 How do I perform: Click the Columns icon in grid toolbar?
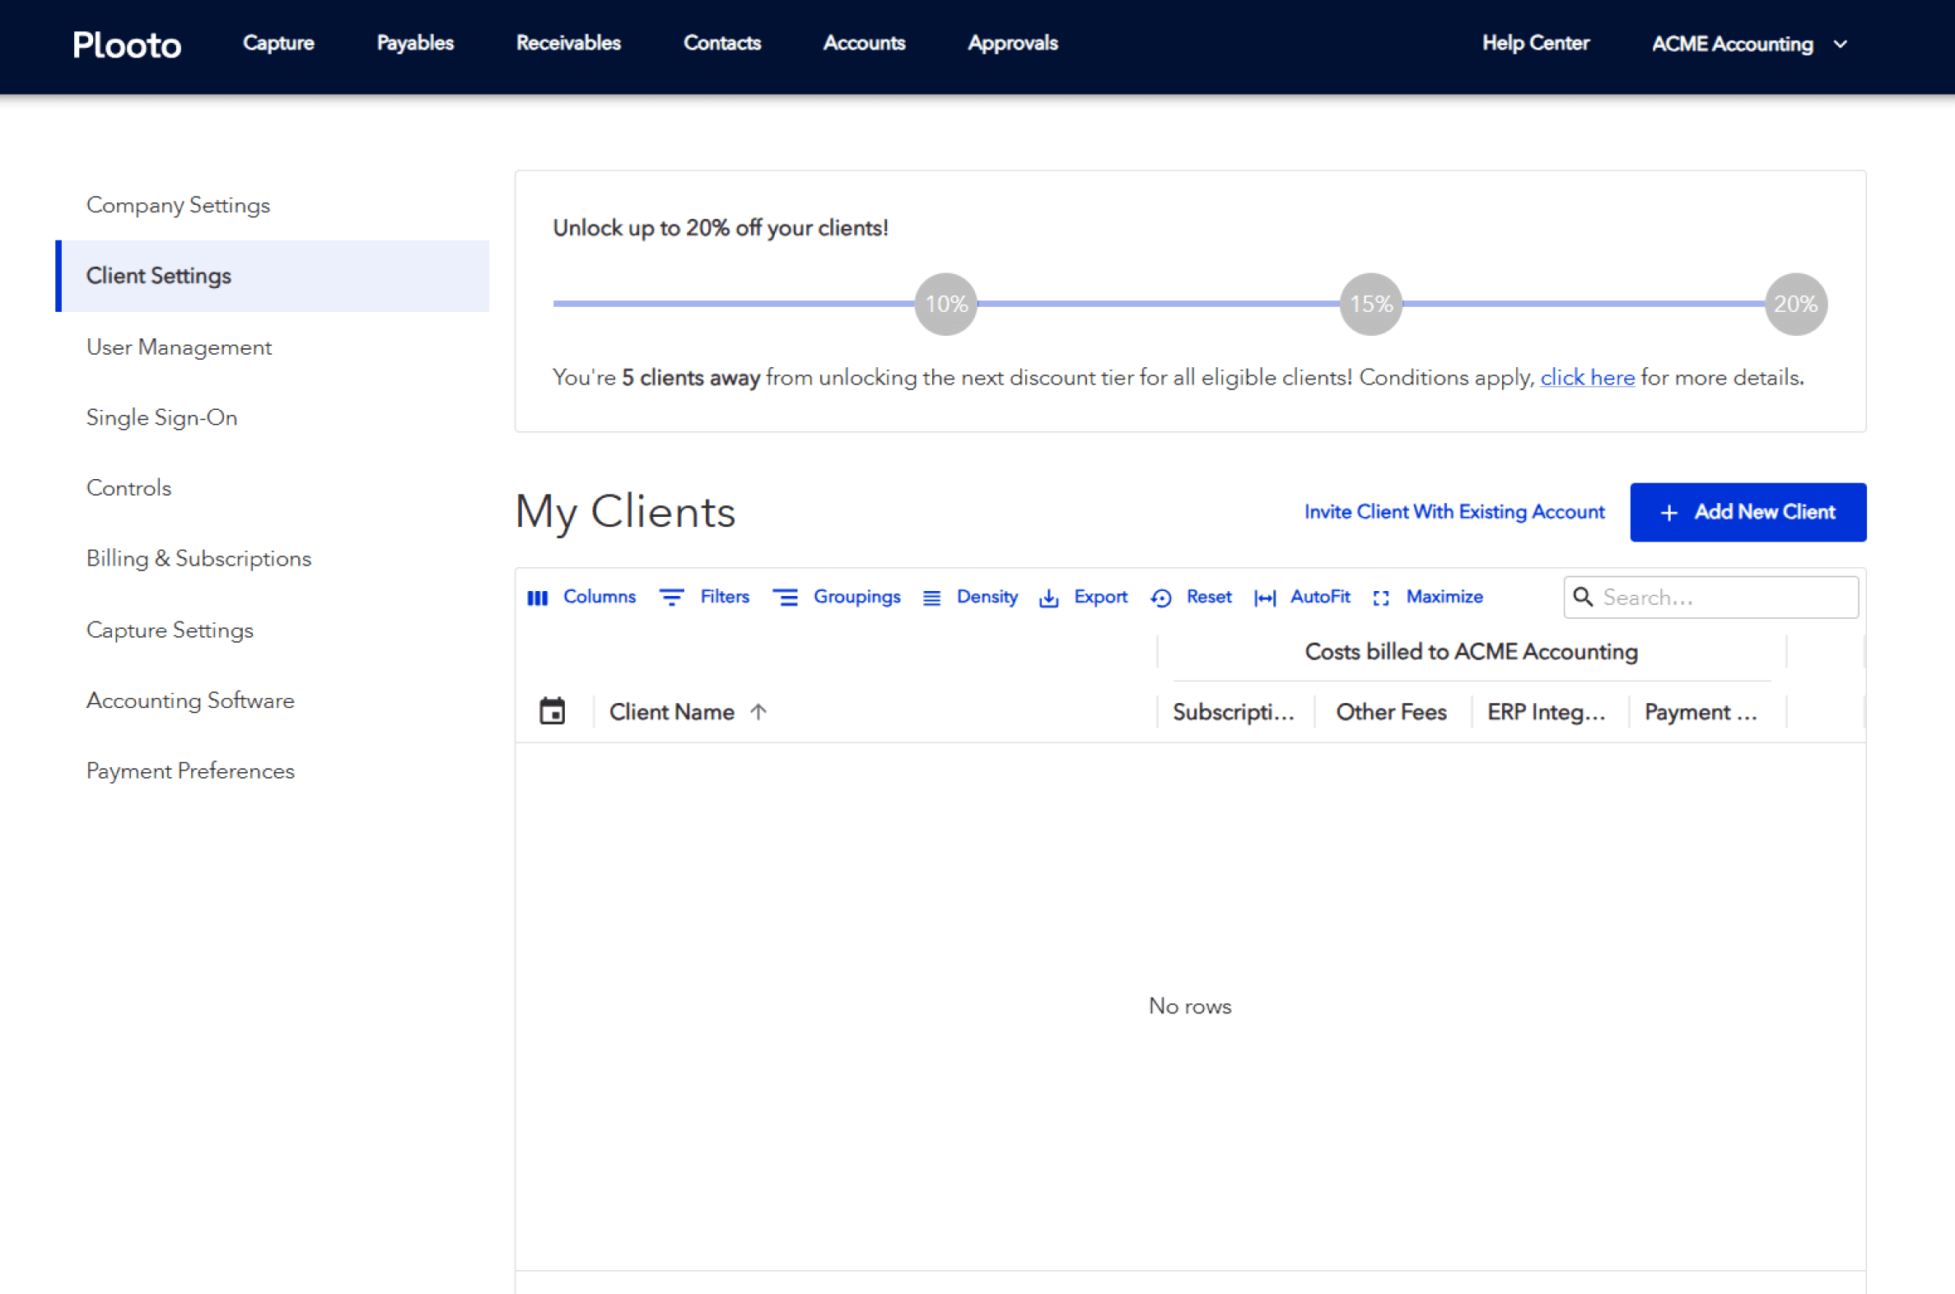pos(538,598)
